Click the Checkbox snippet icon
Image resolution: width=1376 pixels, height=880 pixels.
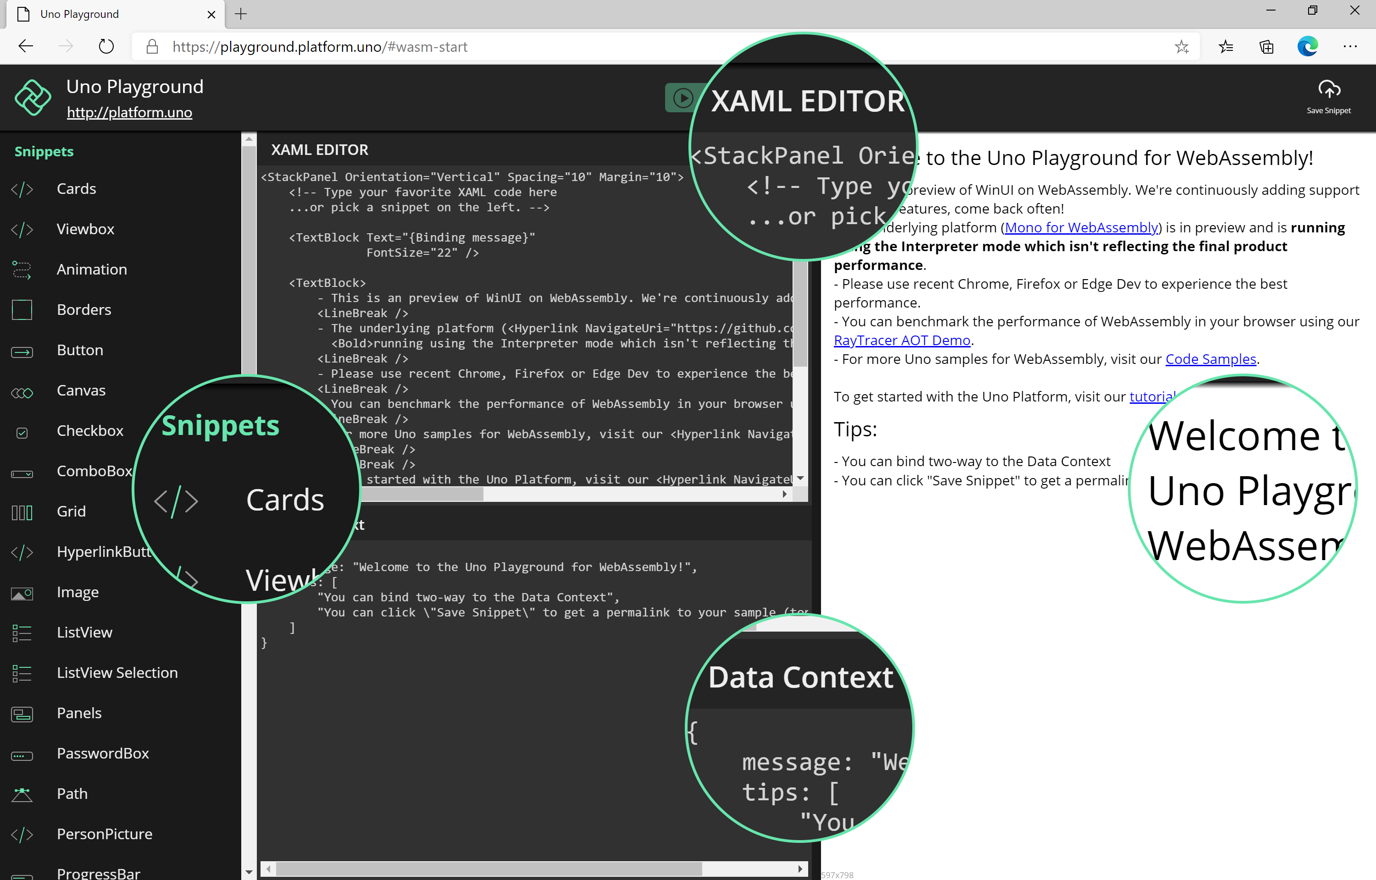coord(22,431)
